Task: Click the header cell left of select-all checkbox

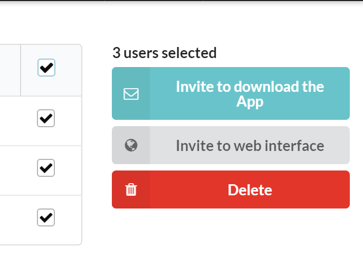Action: coord(10,70)
